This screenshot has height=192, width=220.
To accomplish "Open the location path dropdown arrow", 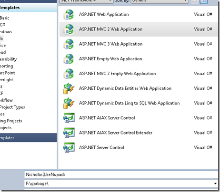I will point(215,183).
